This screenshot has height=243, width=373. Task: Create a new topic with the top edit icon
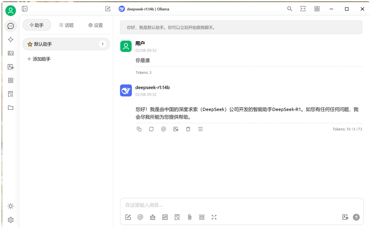click(x=108, y=9)
